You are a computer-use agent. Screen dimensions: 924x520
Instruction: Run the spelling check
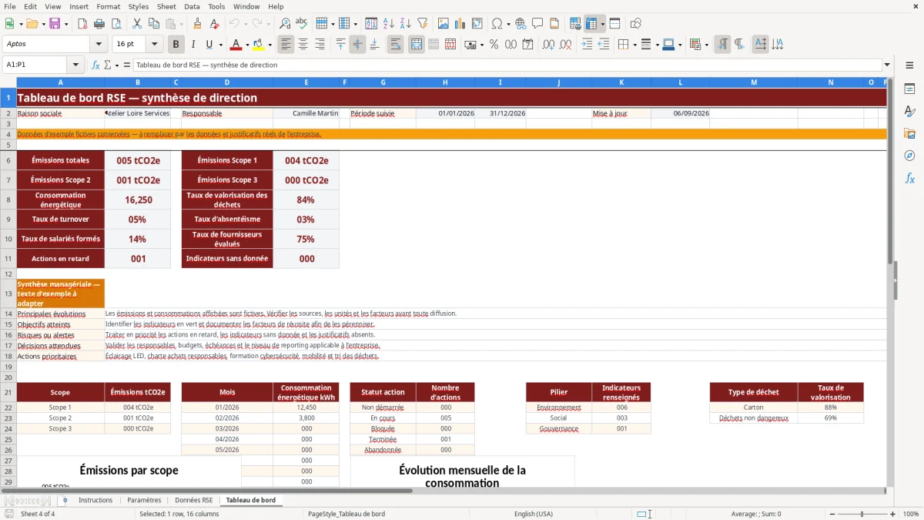coord(301,24)
